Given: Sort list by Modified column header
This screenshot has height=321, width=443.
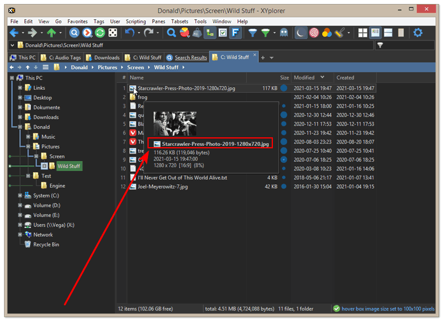Looking at the screenshot, I should 304,78.
